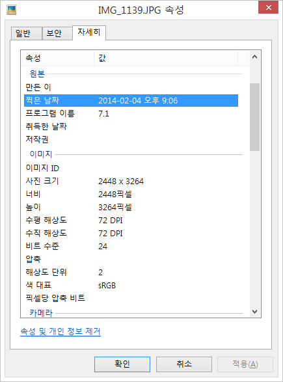283x382 pixels.
Task: Confirm with the 확인 button
Action: pos(122,364)
